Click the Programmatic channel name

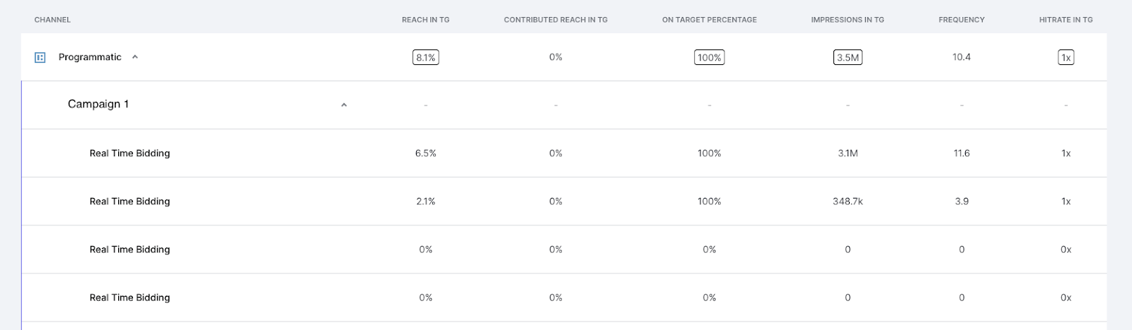click(x=90, y=57)
